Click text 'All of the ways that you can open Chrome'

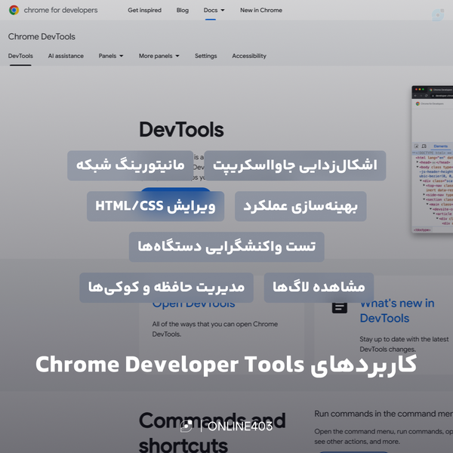[215, 324]
